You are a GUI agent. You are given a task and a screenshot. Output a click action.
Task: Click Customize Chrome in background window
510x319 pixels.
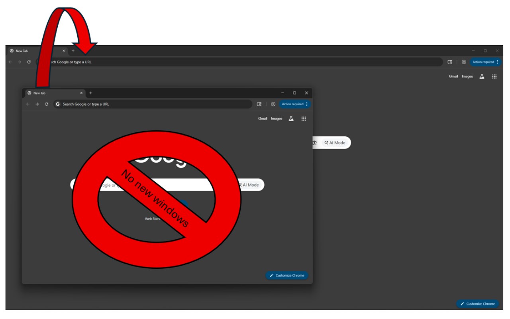click(478, 304)
